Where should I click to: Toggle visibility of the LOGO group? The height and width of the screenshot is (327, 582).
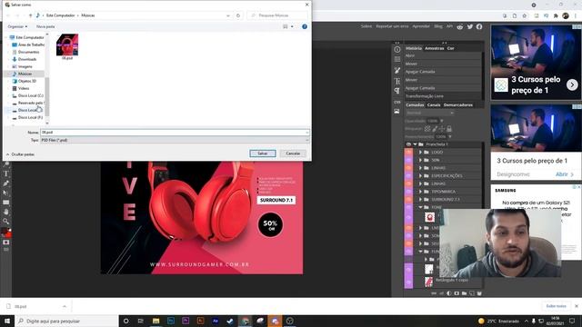pyautogui.click(x=408, y=152)
